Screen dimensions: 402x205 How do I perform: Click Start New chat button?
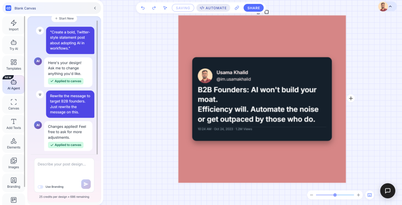[x=64, y=18]
